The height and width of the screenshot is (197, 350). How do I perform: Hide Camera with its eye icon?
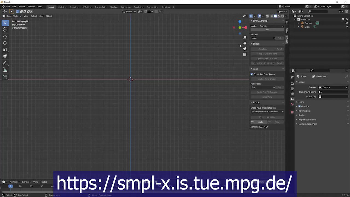click(347, 23)
